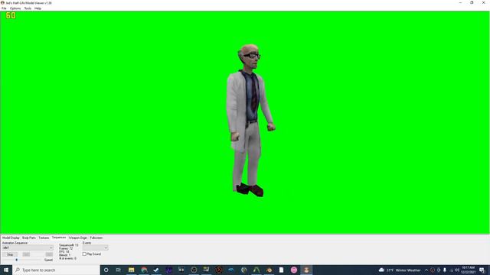Open Task View on the taskbar
Image resolution: width=490 pixels, height=275 pixels.
[x=119, y=270]
